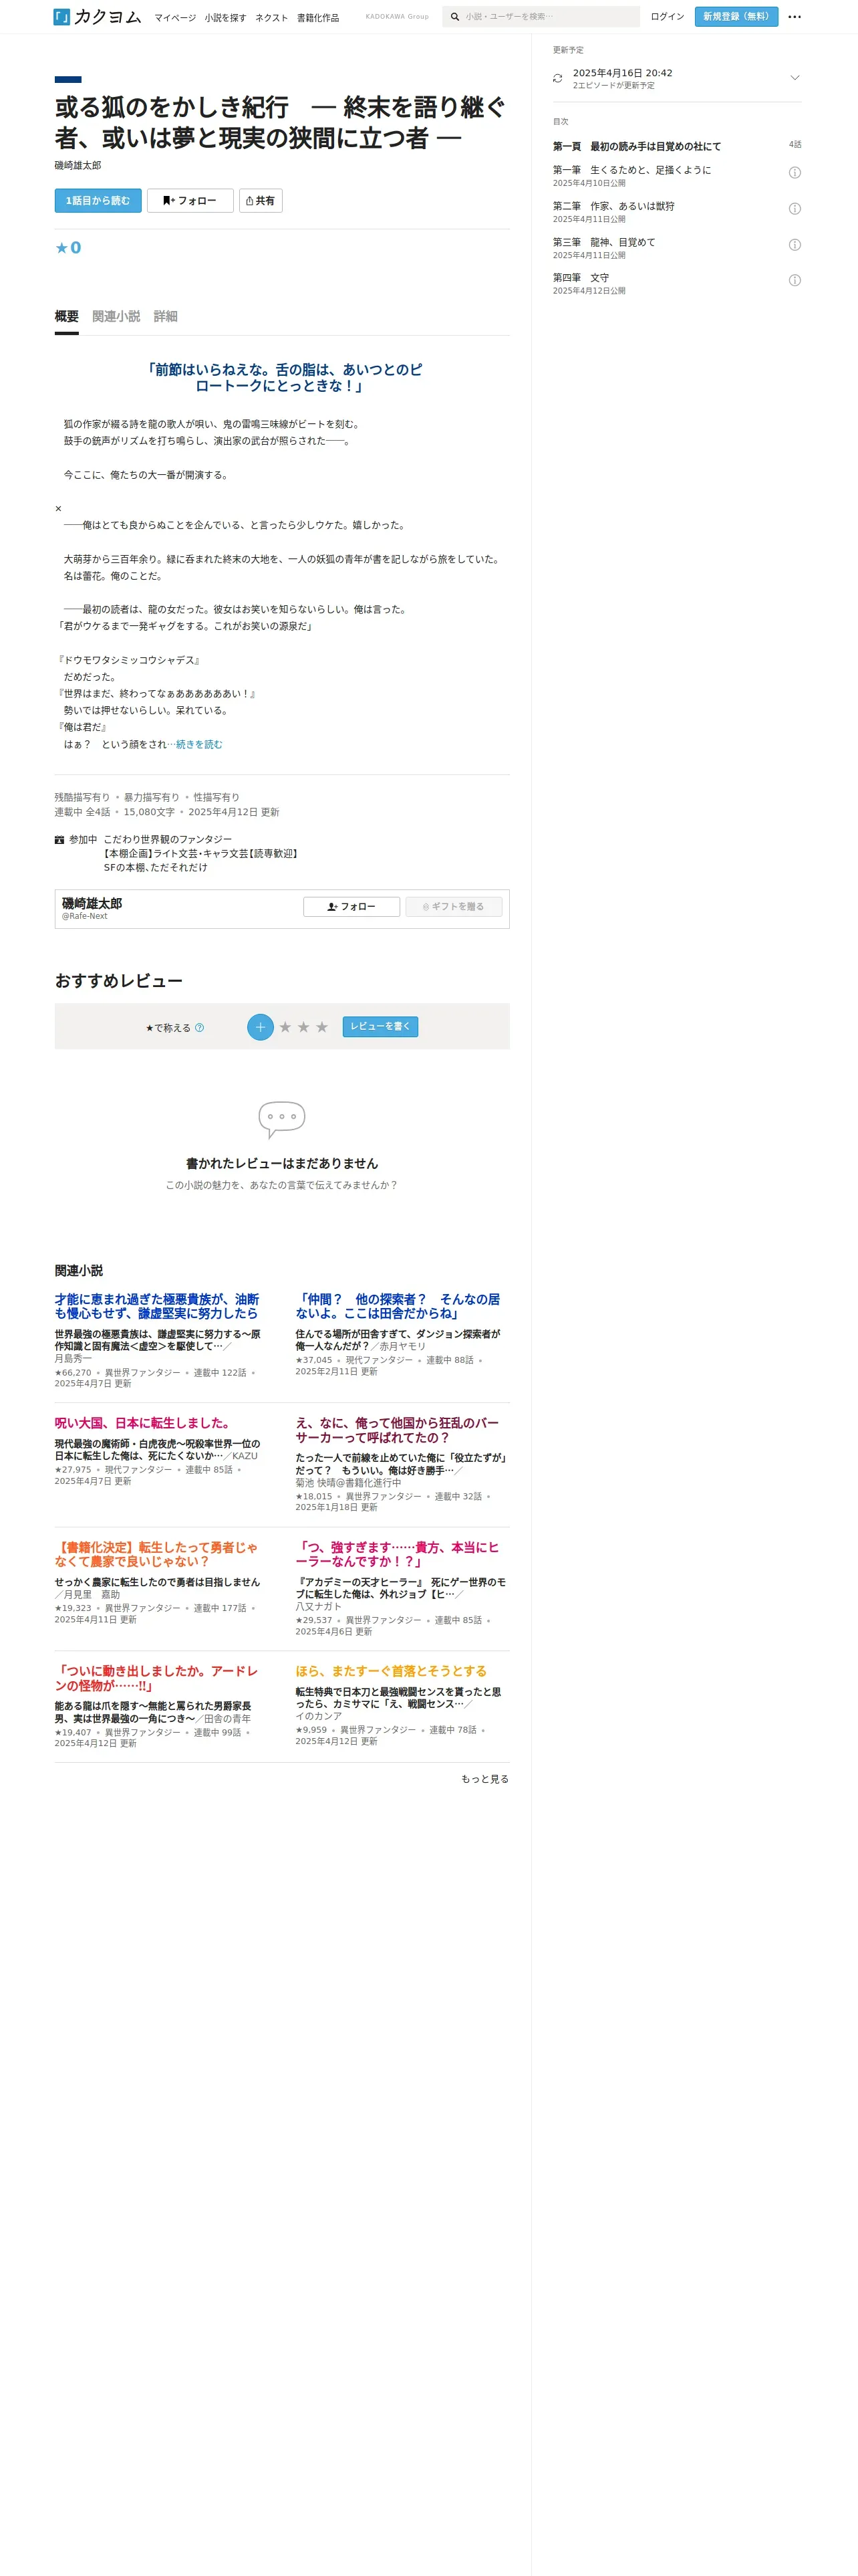The height and width of the screenshot is (2576, 858).
Task: Click the blue star rating count
Action: tap(68, 248)
